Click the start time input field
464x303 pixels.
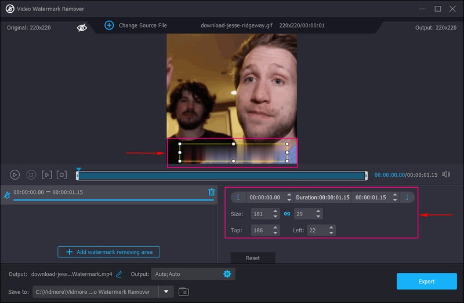tap(264, 197)
